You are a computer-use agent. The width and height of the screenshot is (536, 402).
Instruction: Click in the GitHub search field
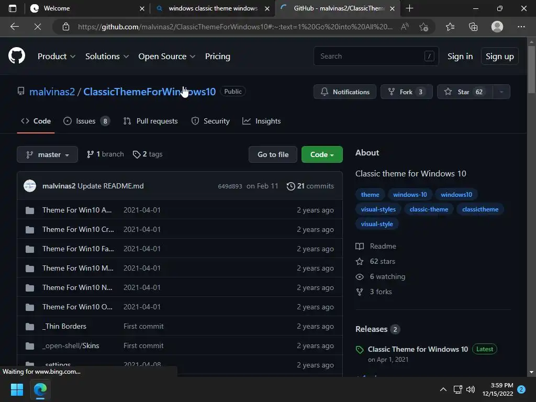(376, 56)
